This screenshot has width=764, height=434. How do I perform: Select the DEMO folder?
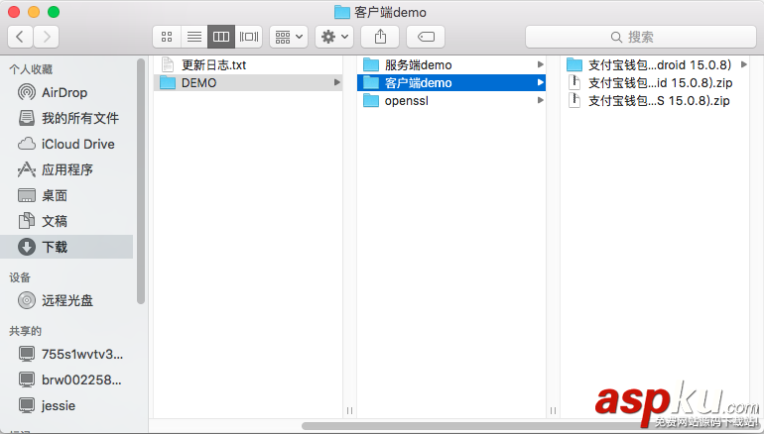pyautogui.click(x=248, y=82)
